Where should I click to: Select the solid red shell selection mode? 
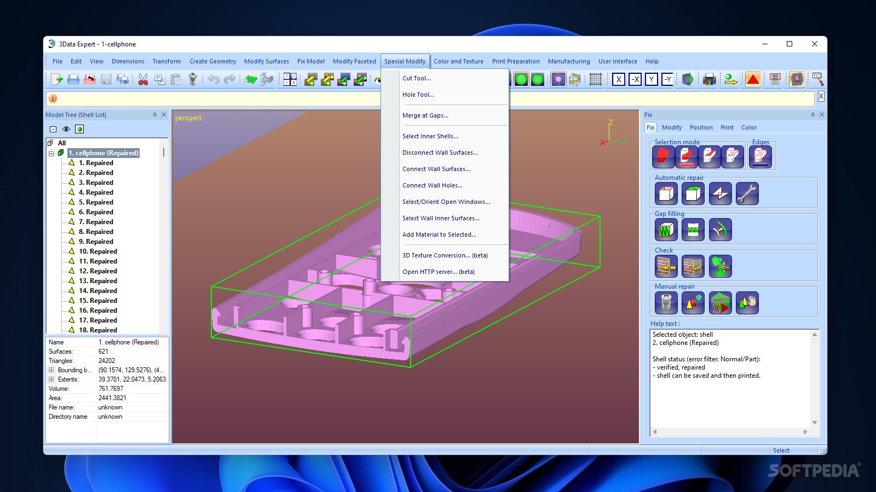coord(663,157)
